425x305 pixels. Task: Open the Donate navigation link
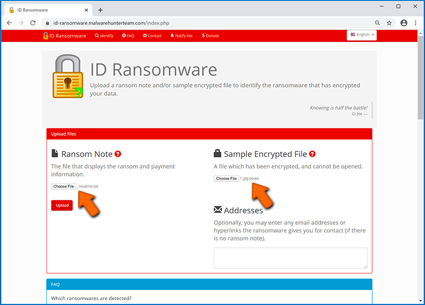pos(210,36)
